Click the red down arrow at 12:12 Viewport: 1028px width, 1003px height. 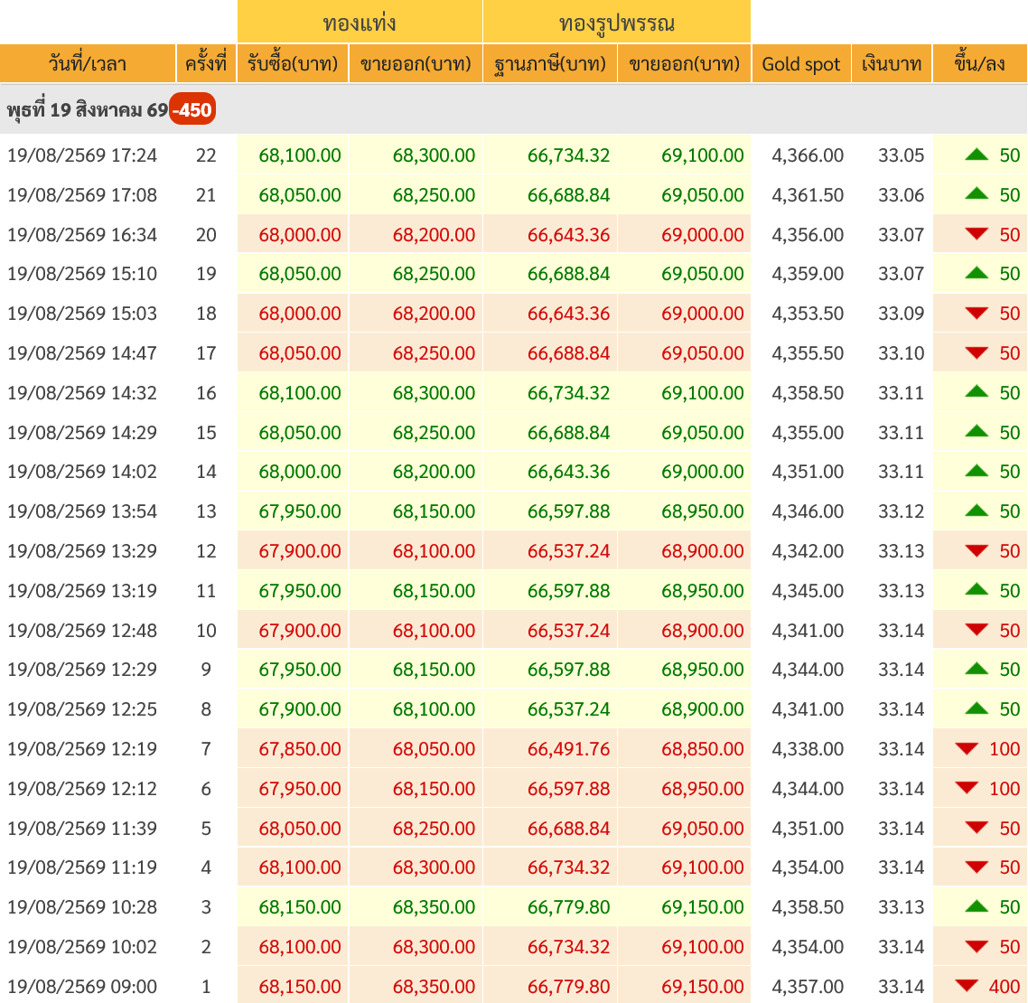tap(967, 788)
